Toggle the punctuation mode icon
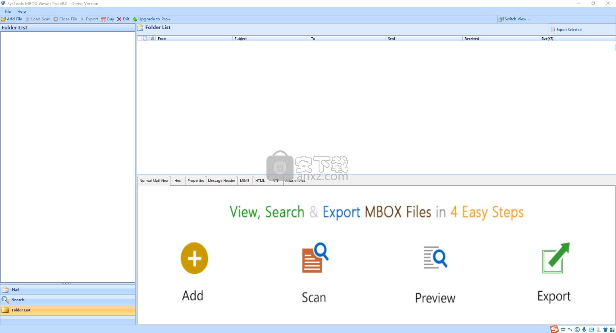Screen dimensions: 616x333 (570, 330)
